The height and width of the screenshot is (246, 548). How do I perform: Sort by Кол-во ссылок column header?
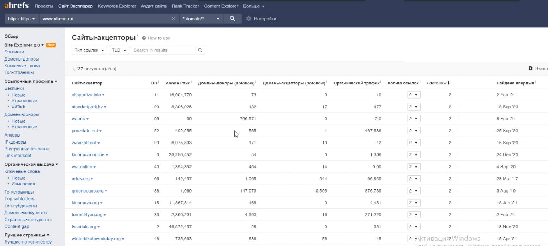tap(403, 83)
